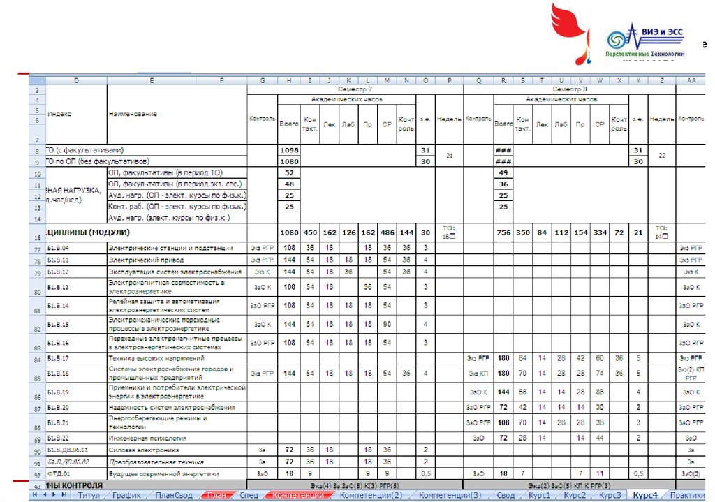Viewport: 715px width, 502px height.
Task: Select cell Эксплуатация систем электроснабжения
Action: (x=177, y=272)
